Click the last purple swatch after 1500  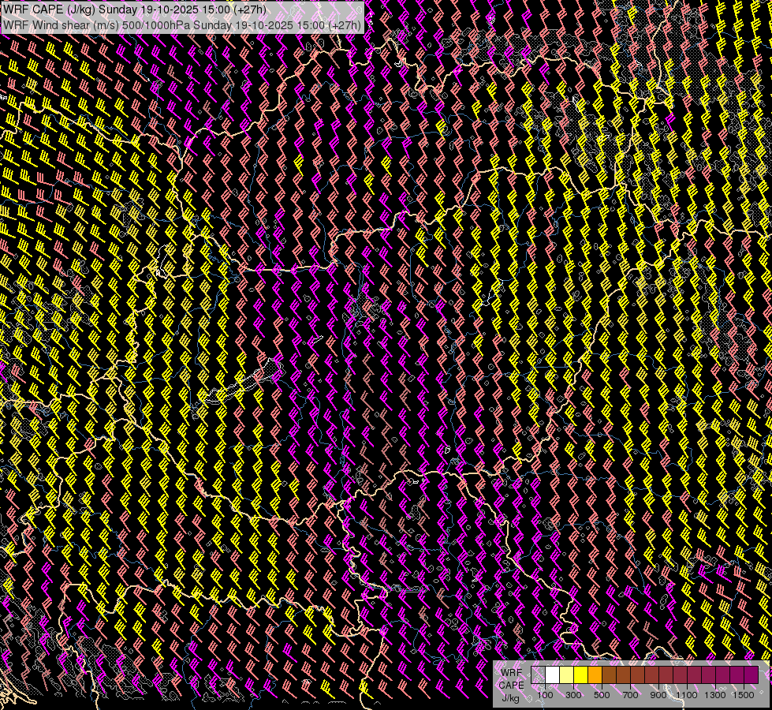coord(751,675)
